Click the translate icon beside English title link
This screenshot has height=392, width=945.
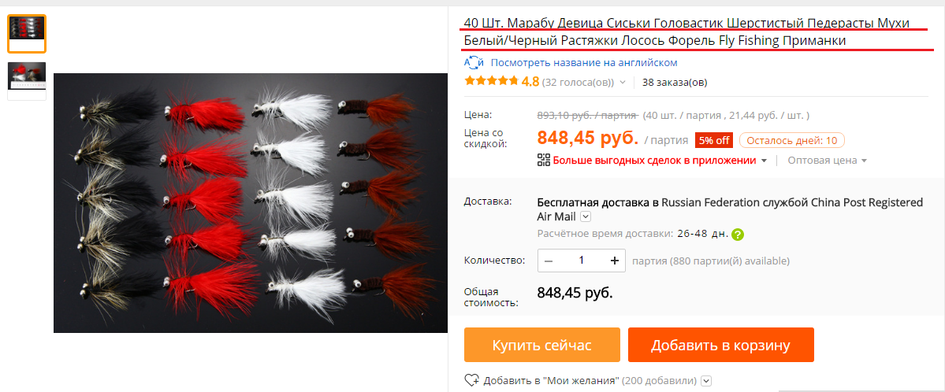(x=474, y=63)
